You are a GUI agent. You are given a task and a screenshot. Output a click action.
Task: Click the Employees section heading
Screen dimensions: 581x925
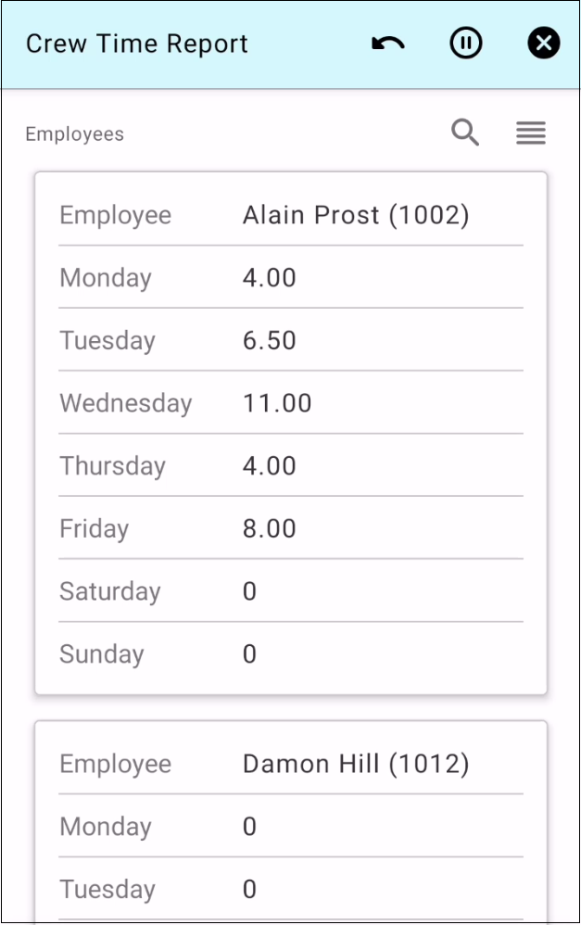74,134
